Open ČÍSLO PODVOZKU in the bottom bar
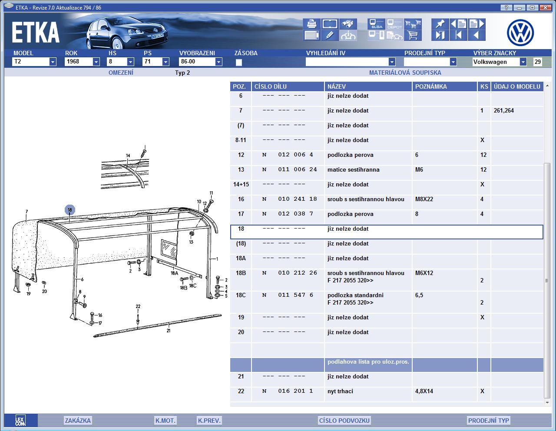 pyautogui.click(x=344, y=421)
